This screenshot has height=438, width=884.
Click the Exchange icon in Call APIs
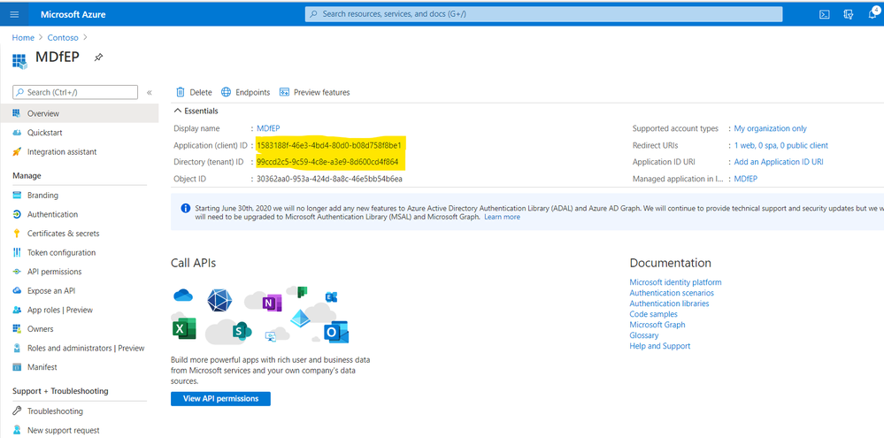point(332,297)
